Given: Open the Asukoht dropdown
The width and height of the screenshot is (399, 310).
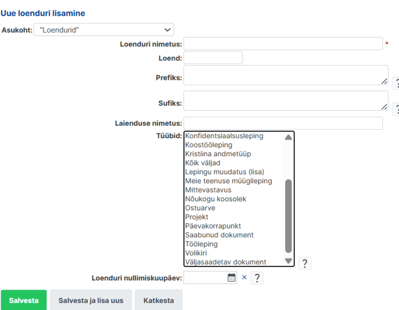Looking at the screenshot, I should coord(104,30).
